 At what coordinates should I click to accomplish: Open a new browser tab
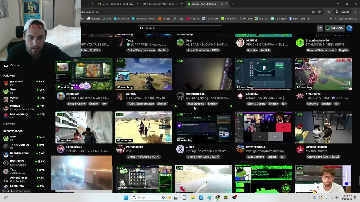(233, 4)
